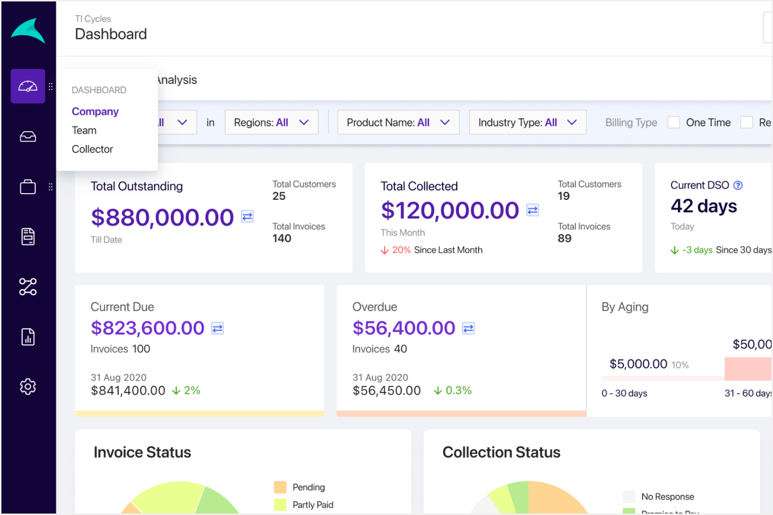773x515 pixels.
Task: Click currency swap icon next to $56,400.00
Action: tap(469, 329)
